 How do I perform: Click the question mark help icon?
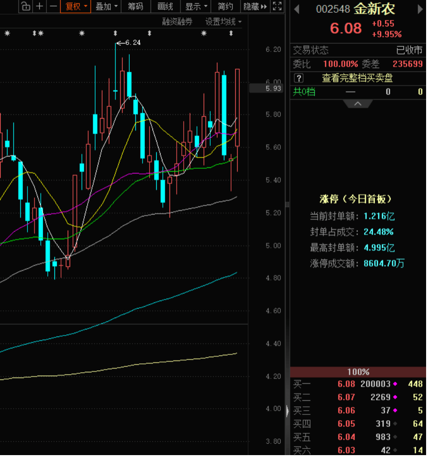click(298, 78)
